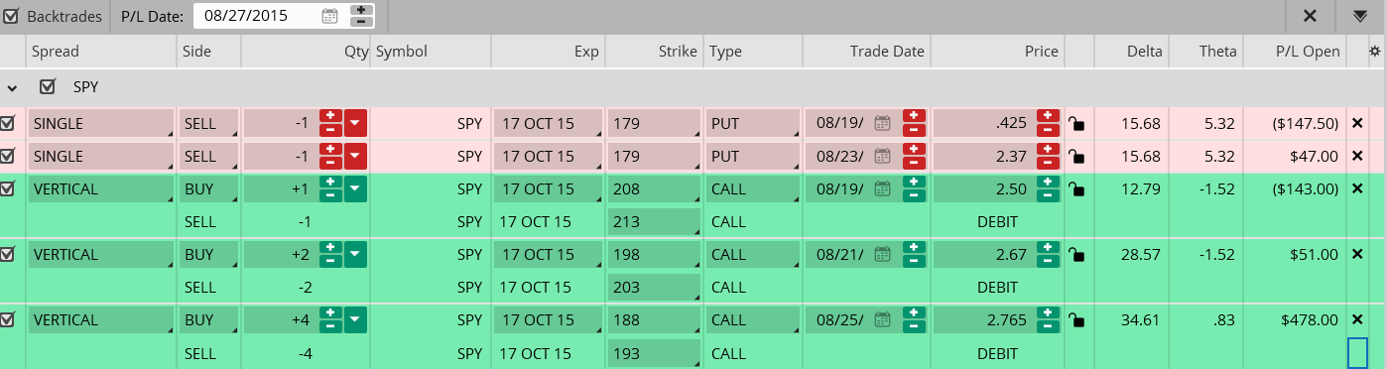Open trade date calendar for 08/23 put
The height and width of the screenshot is (369, 1387).
coord(882,156)
